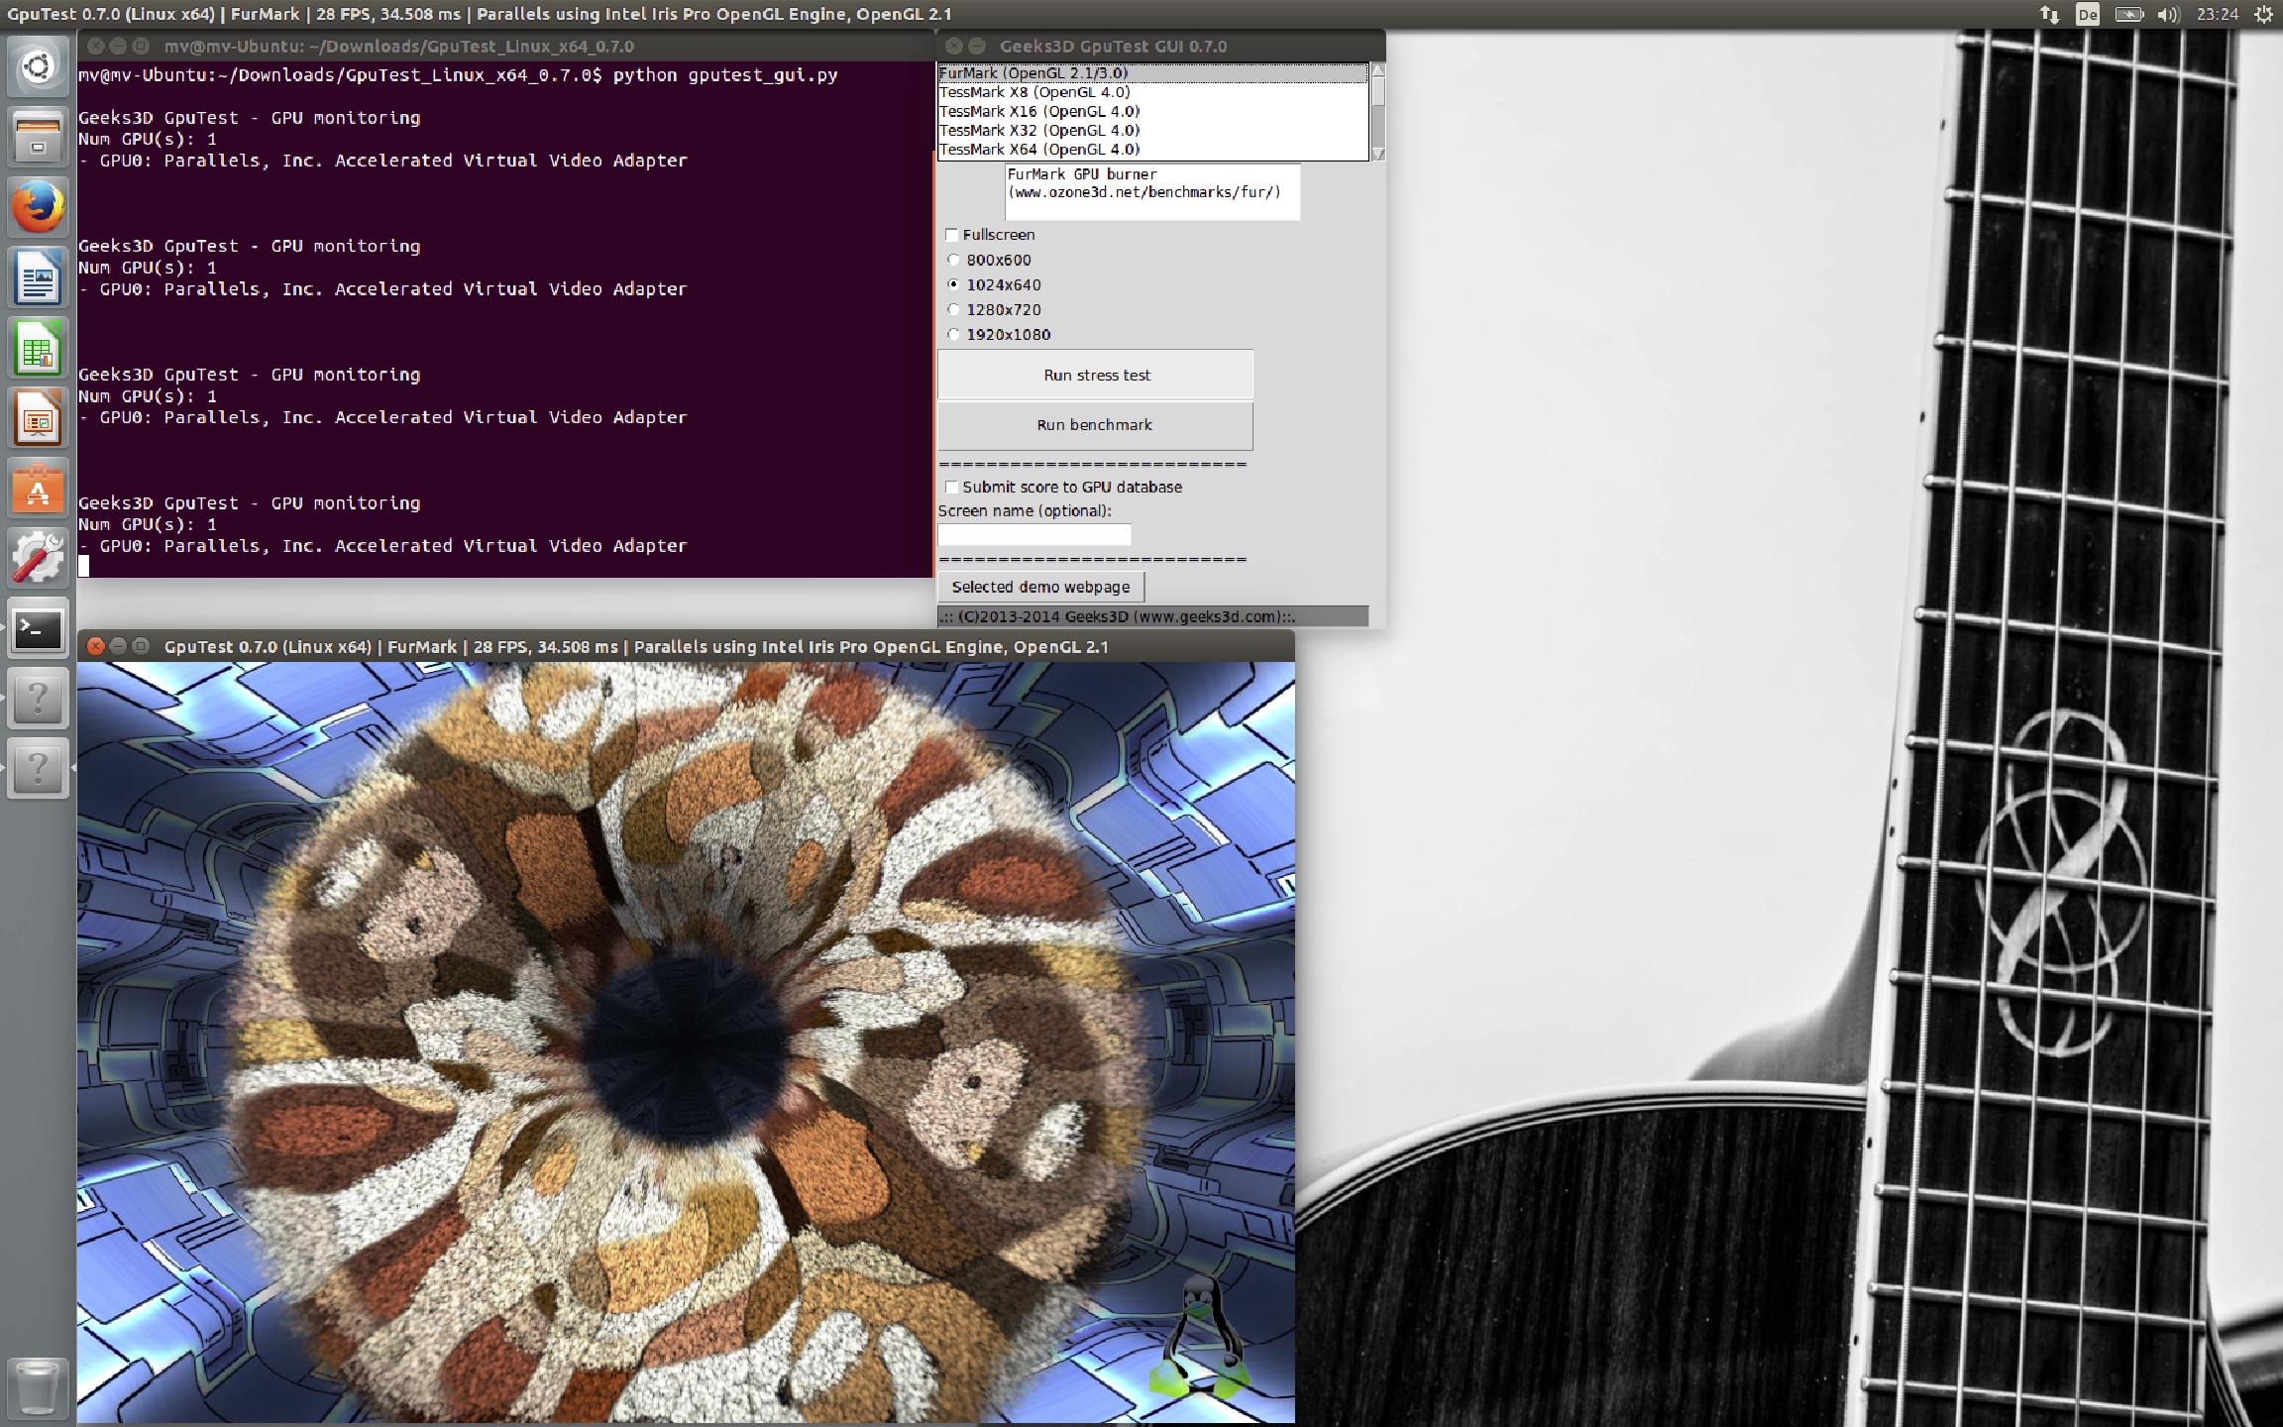Click Tux penguin logo in FurMark render

pyautogui.click(x=1201, y=1338)
